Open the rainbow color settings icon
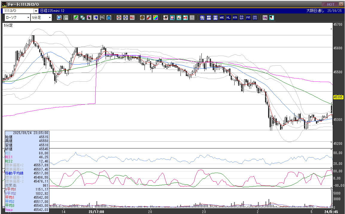 tap(155, 18)
